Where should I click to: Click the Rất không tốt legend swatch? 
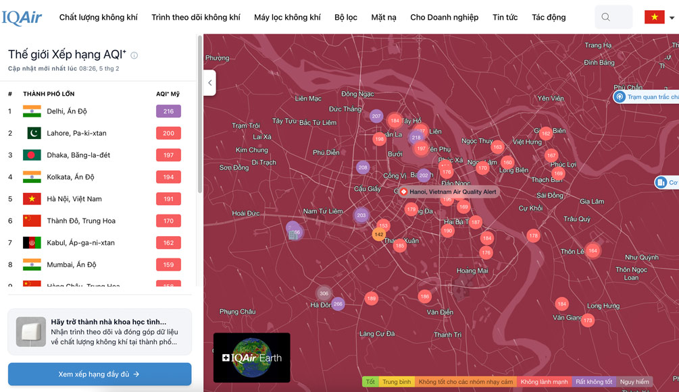point(594,382)
